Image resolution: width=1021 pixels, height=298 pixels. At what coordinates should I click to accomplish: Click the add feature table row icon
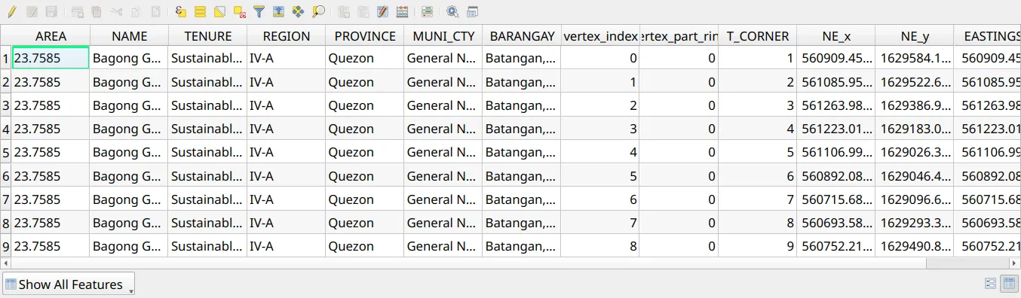78,12
